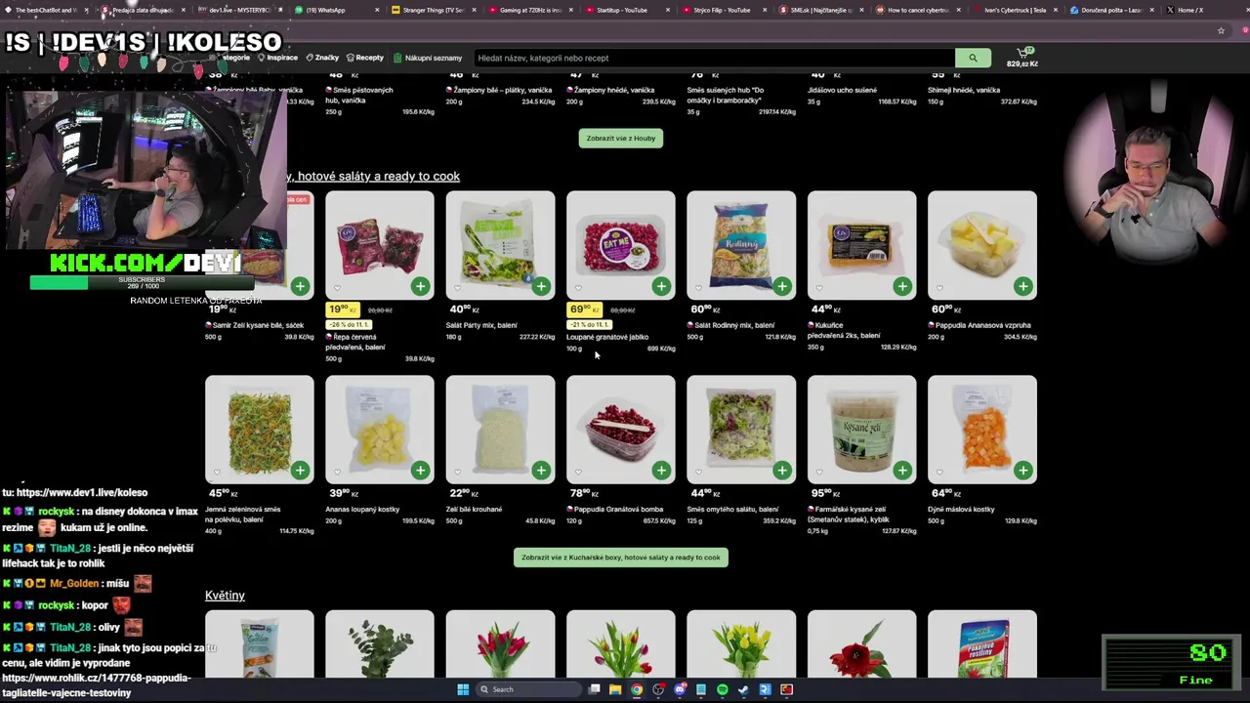
Task: Favorite the Pappudia Ananasová vzpruha product
Action: pyautogui.click(x=939, y=288)
